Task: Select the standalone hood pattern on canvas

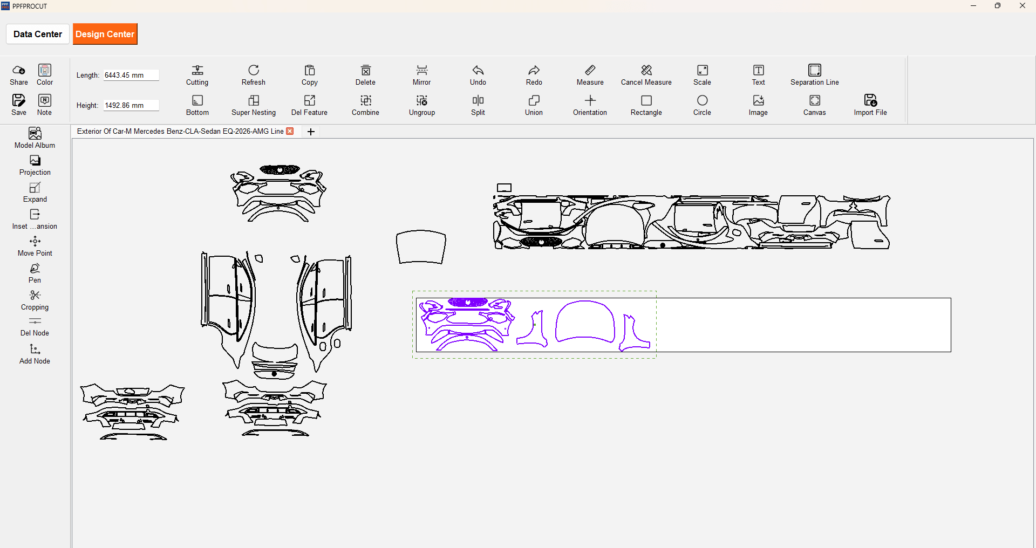Action: click(x=421, y=247)
